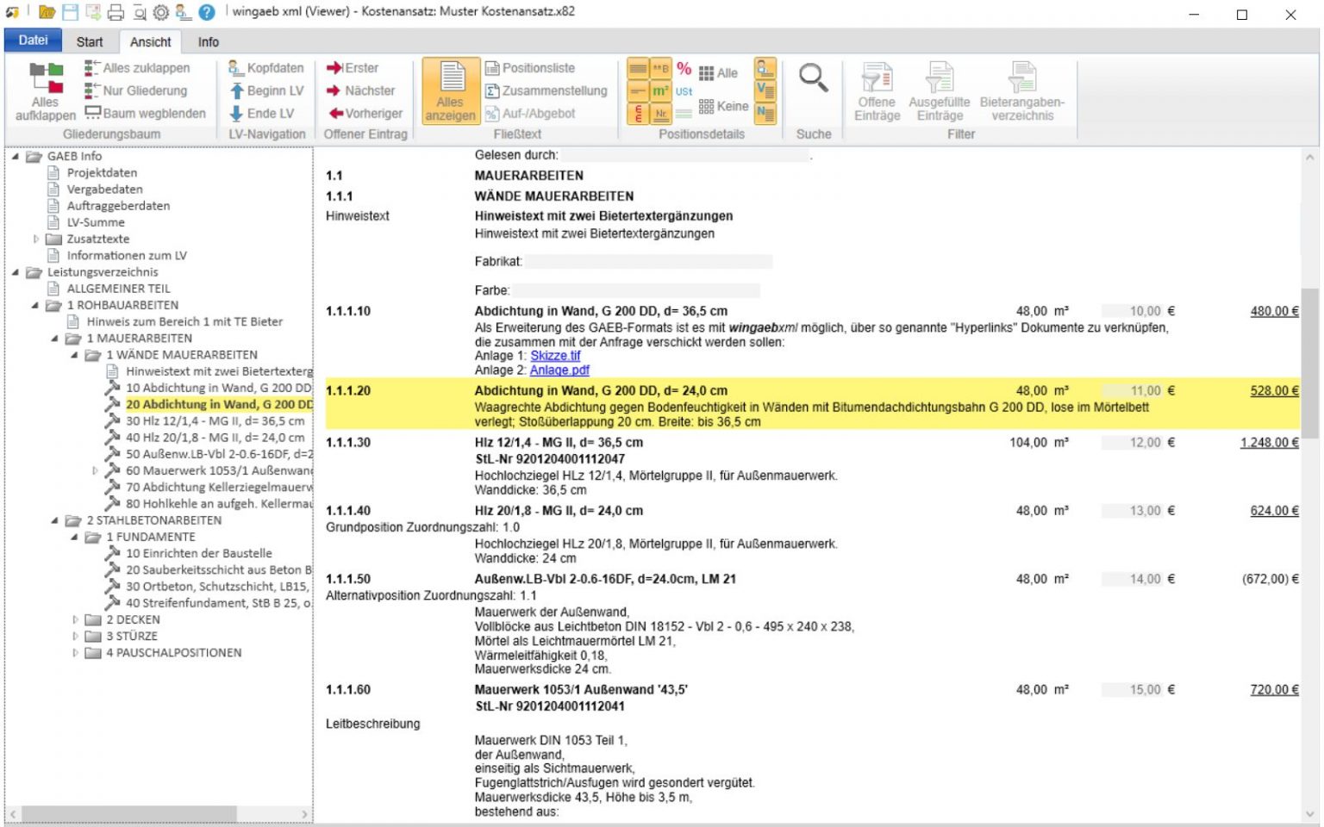1324x827 pixels.
Task: Switch to the Start ribbon tab
Action: coord(90,40)
